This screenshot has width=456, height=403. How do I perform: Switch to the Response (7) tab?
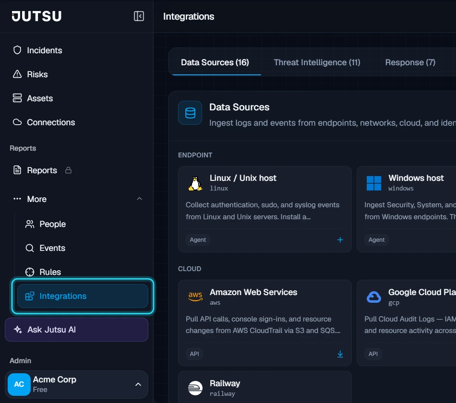point(410,62)
